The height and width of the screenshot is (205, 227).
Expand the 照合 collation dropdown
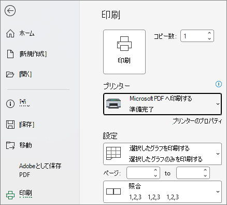coord(218,192)
